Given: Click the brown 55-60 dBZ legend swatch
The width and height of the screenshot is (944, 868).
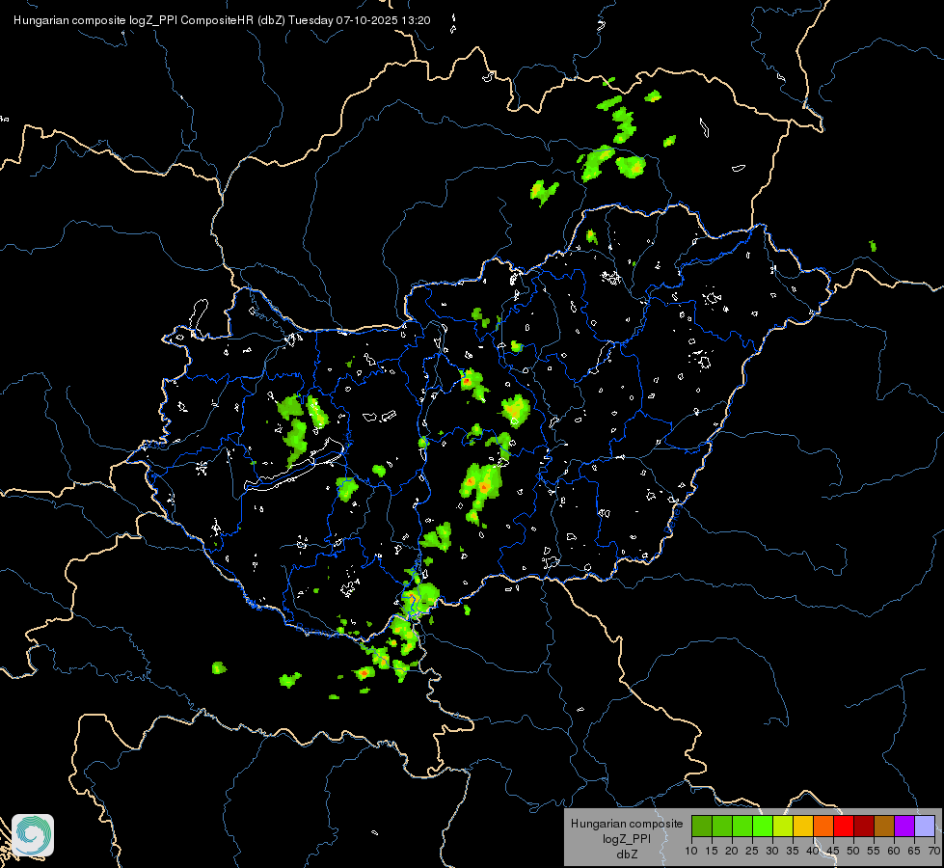Looking at the screenshot, I should pyautogui.click(x=884, y=826).
